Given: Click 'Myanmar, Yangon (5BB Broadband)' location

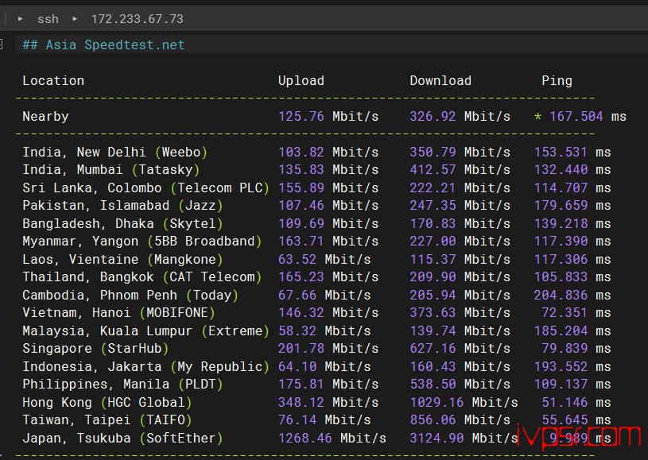Looking at the screenshot, I should pos(142,242).
